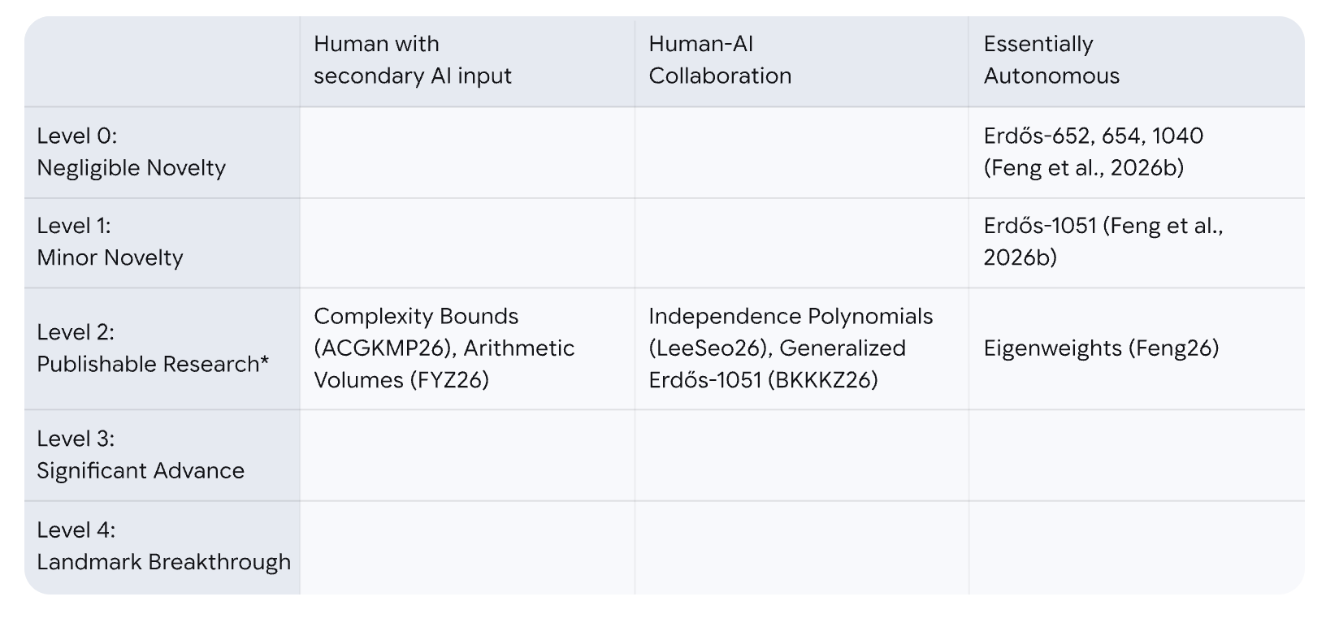Select the 'Level 4: Landmark Breakthrough' row label

coord(163,546)
